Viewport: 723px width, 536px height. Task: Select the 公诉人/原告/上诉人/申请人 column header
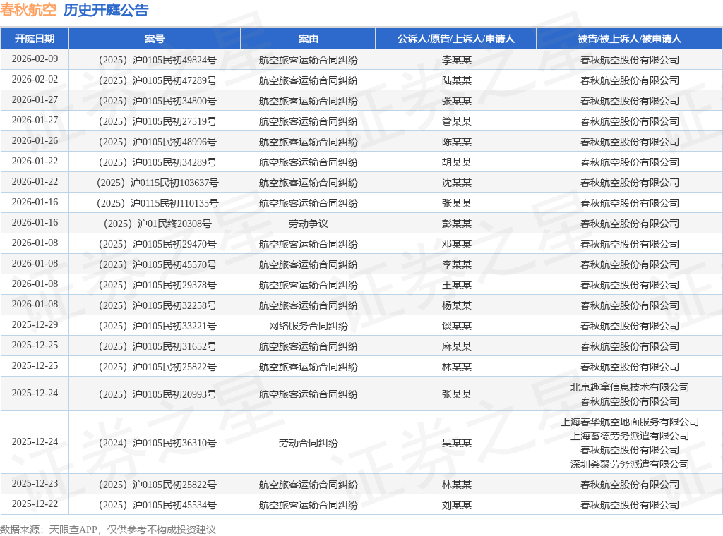click(x=456, y=39)
